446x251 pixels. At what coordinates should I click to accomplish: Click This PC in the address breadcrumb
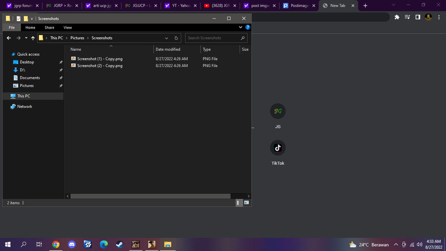[x=56, y=38]
